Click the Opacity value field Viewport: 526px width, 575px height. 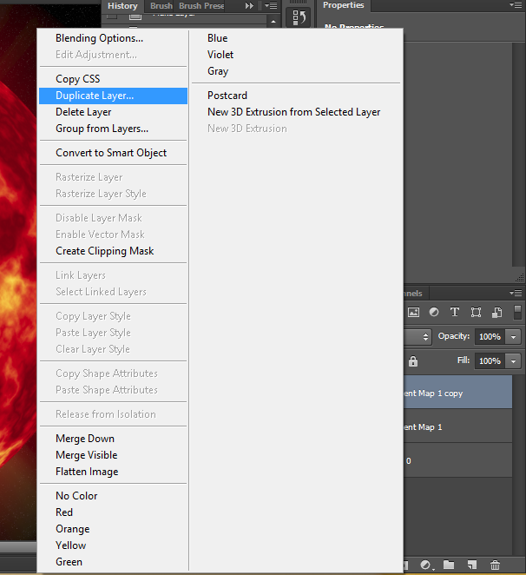click(490, 337)
